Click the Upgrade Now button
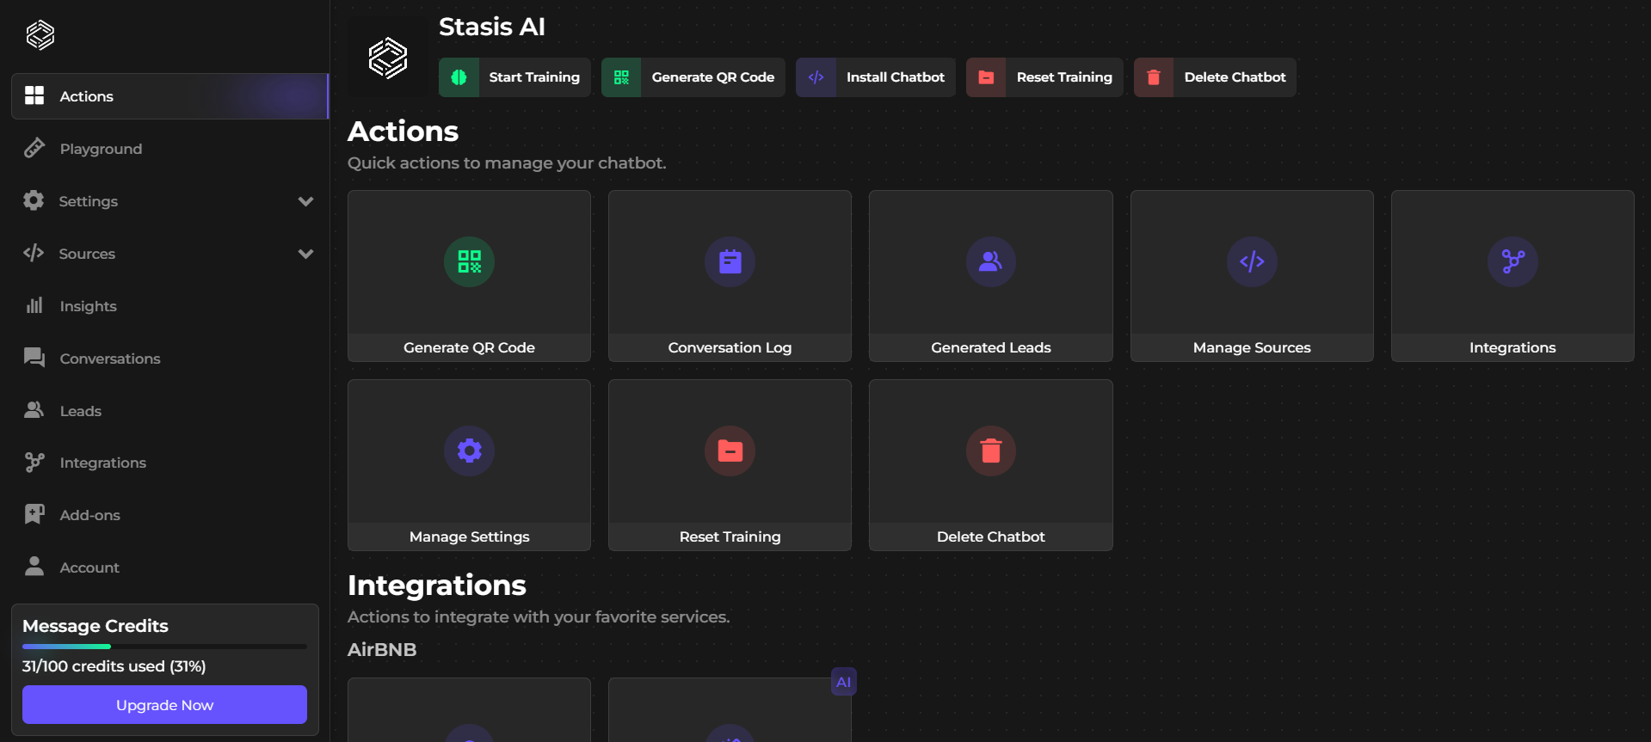This screenshot has height=742, width=1651. tap(164, 705)
